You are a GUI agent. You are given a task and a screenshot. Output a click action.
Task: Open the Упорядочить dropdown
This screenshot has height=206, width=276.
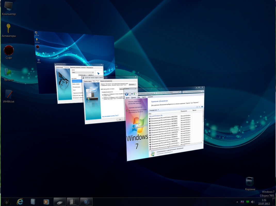[154, 110]
